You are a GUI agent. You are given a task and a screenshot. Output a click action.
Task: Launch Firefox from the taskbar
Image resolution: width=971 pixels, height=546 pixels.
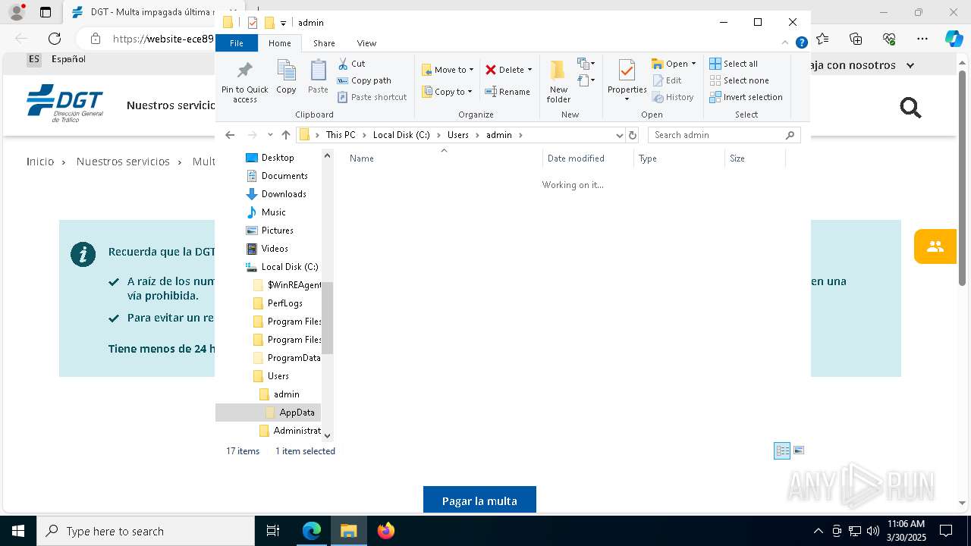(386, 531)
